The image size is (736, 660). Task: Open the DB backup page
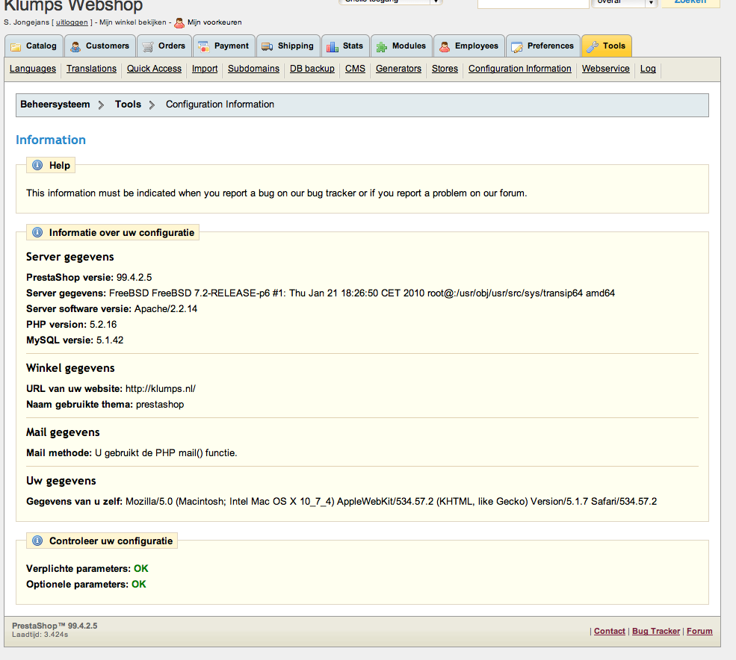pos(312,69)
